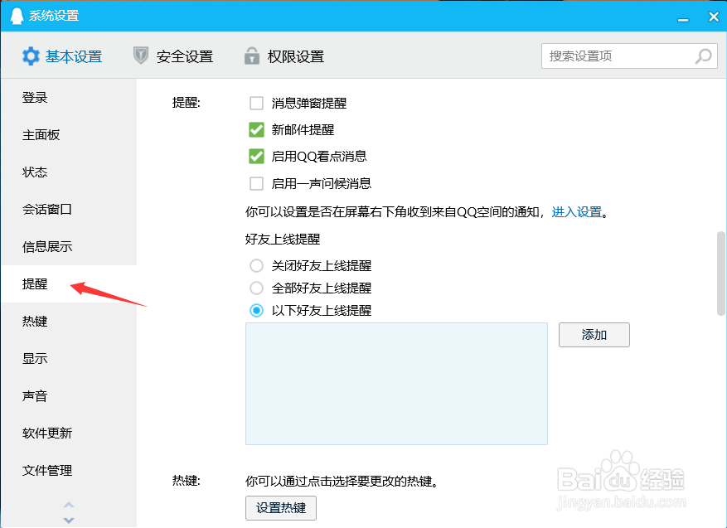Enable 启用一声问候消息 checkbox
This screenshot has height=528, width=727.
pos(256,183)
